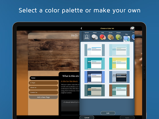Image resolution: width=159 pixels, height=119 pixels.
Task: Choose the Fire color set
Action: pos(102,37)
